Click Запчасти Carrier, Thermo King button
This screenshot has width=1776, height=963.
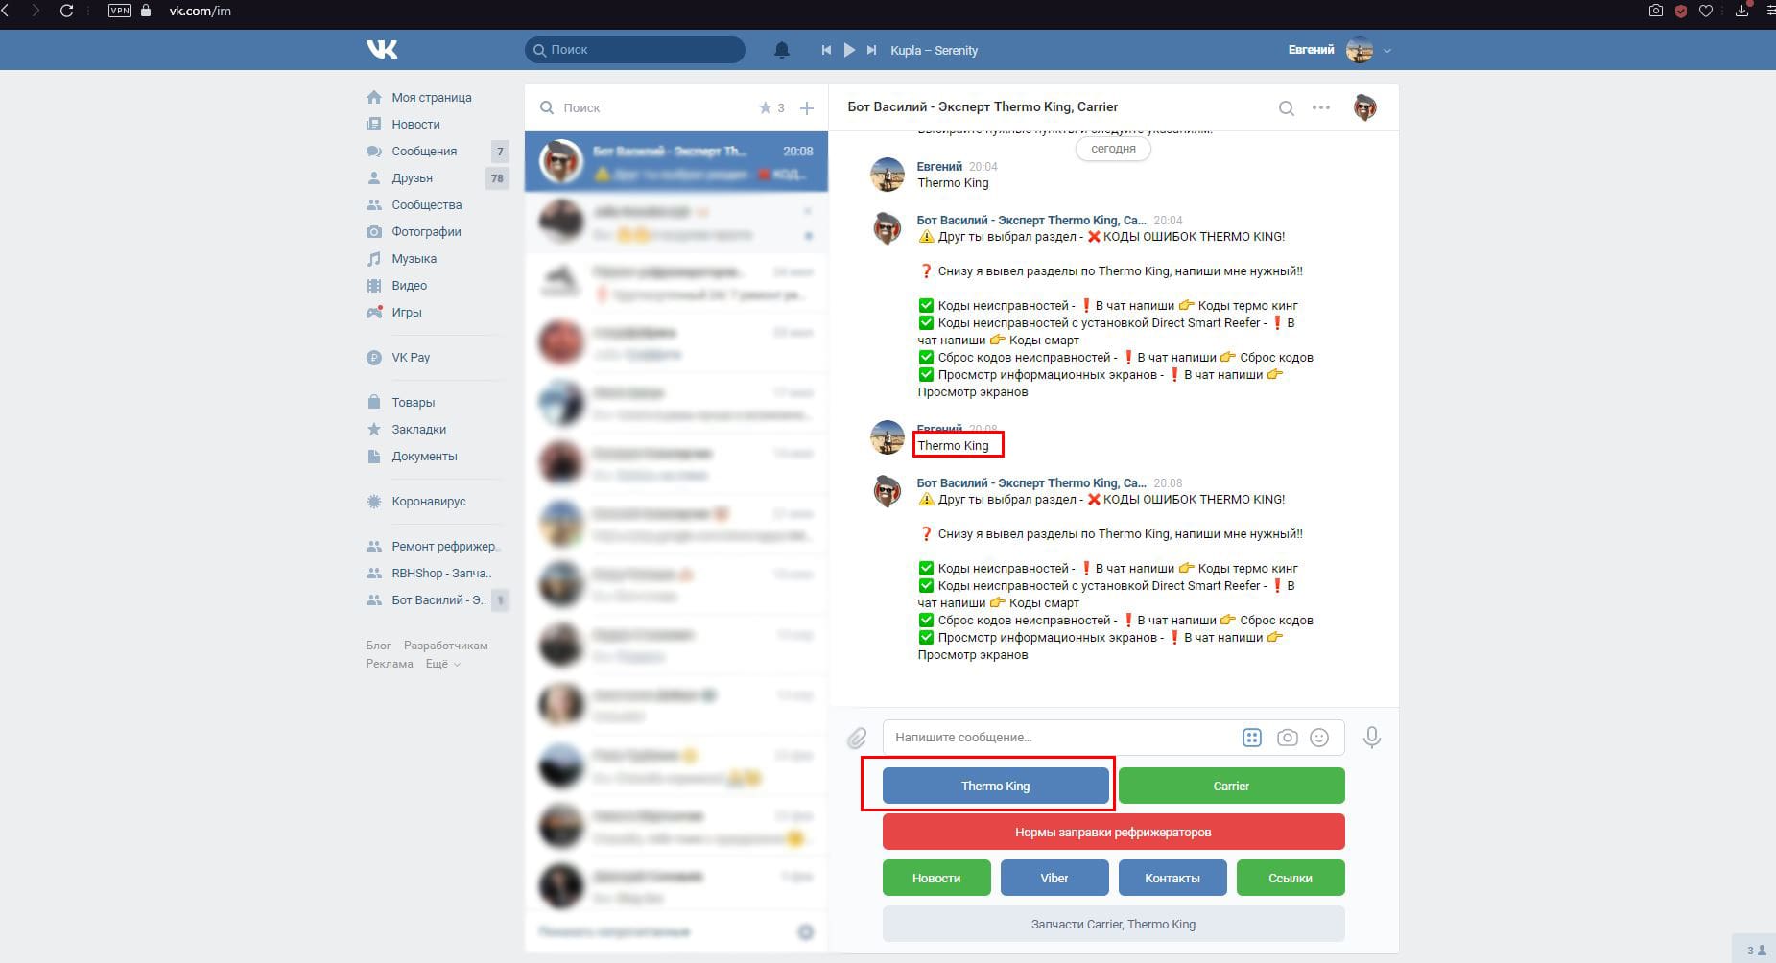pos(1113,924)
